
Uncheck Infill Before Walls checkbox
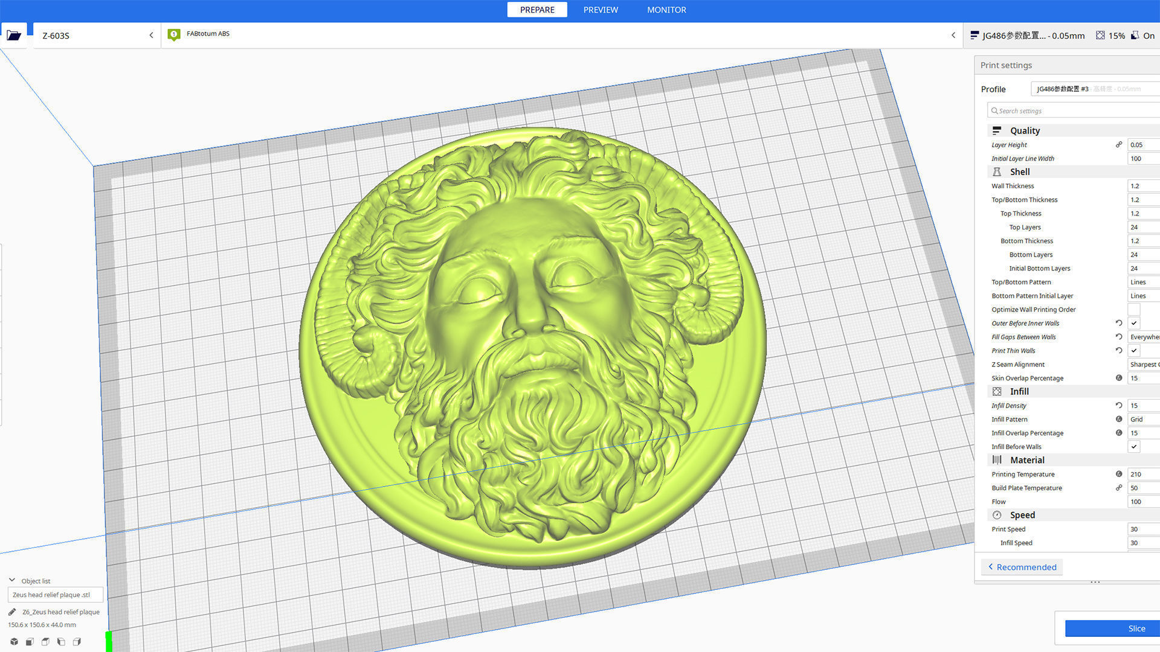tap(1134, 447)
